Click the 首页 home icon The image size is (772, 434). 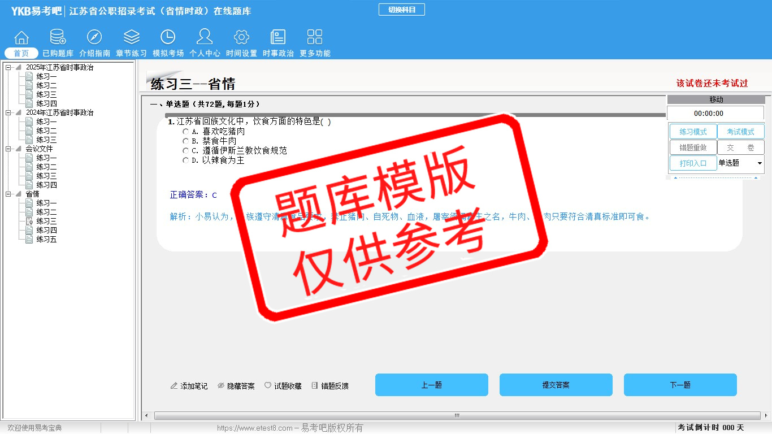(x=21, y=38)
